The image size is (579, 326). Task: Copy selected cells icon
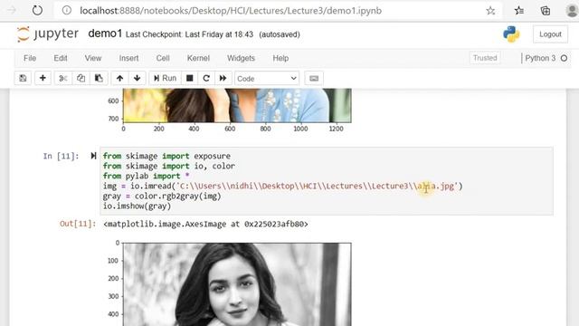pos(81,79)
